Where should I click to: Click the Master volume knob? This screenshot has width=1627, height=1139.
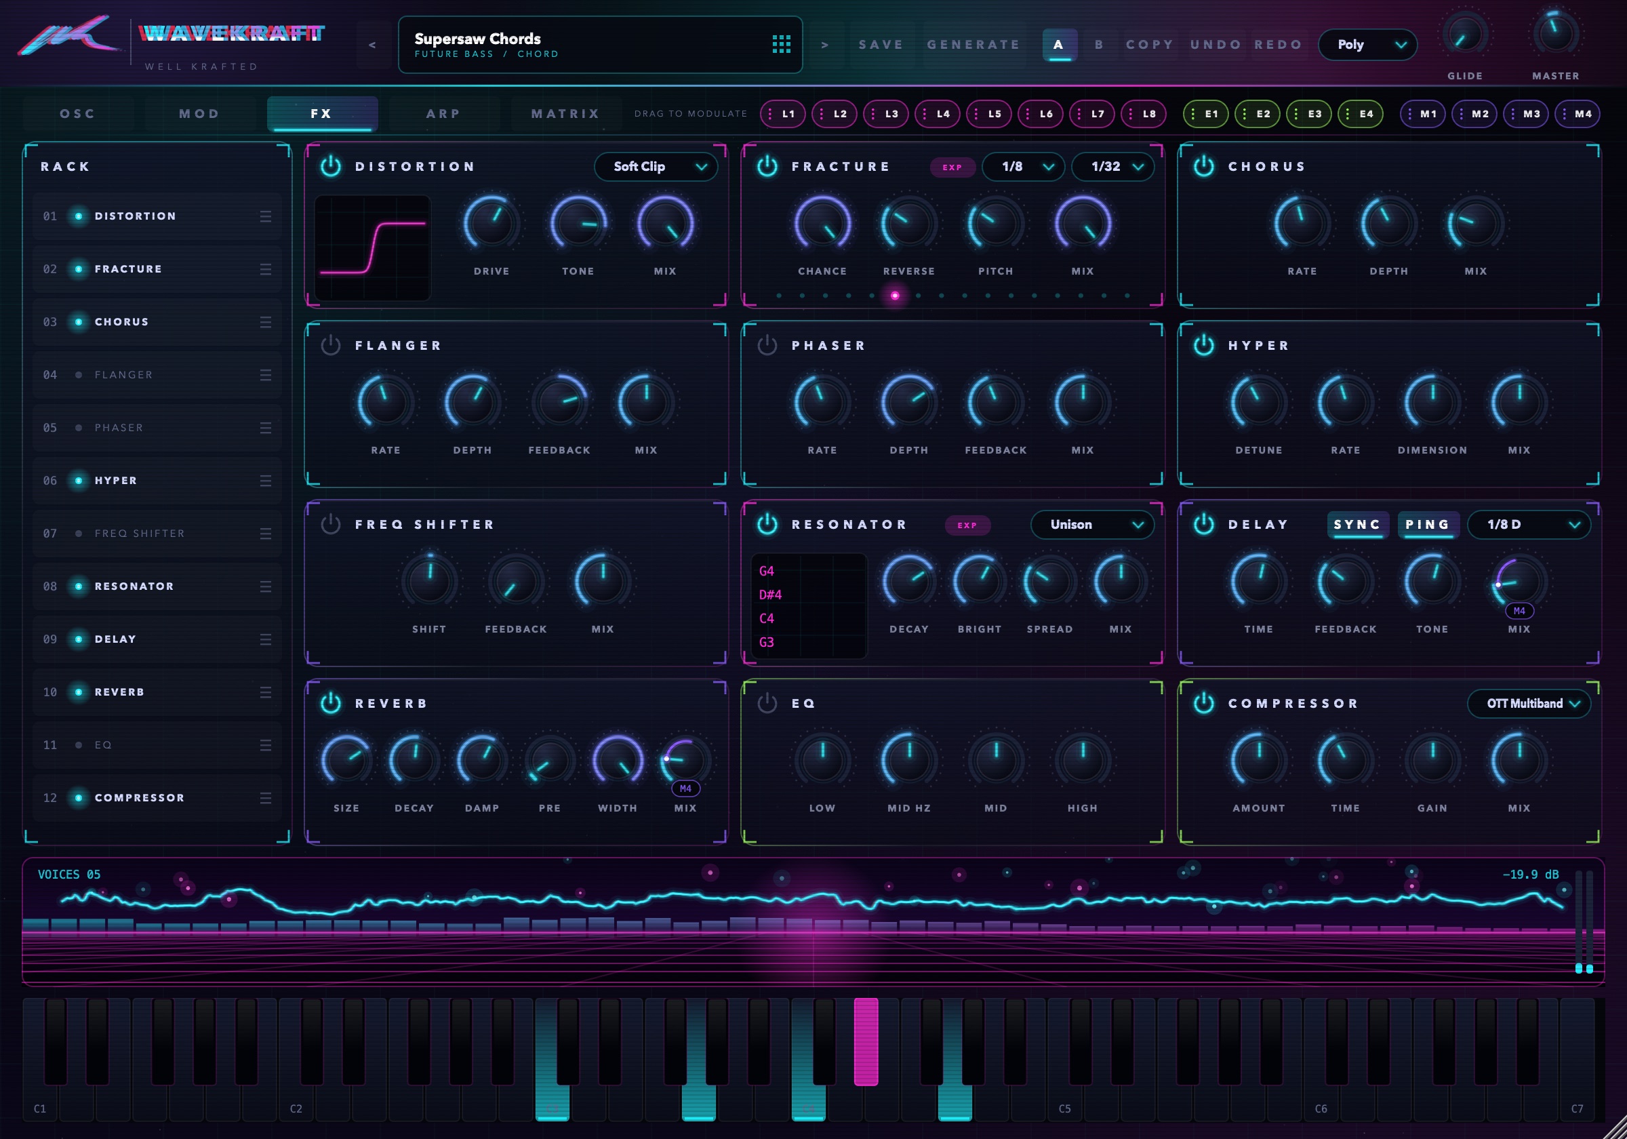1555,34
